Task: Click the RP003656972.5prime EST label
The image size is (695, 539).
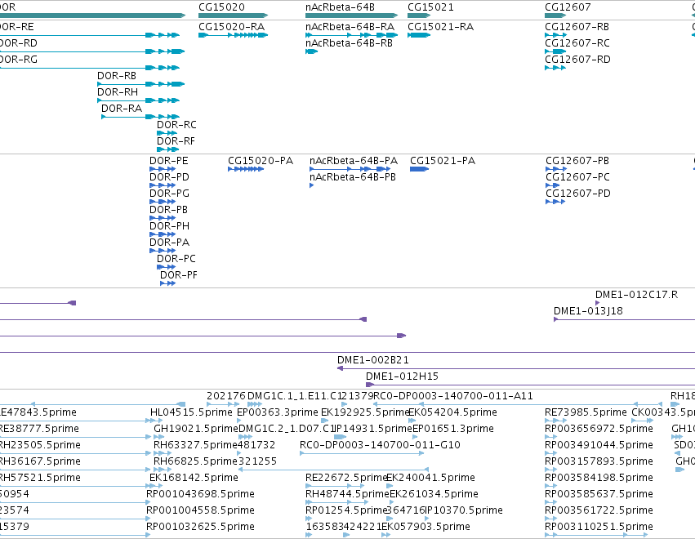Action: [x=599, y=429]
